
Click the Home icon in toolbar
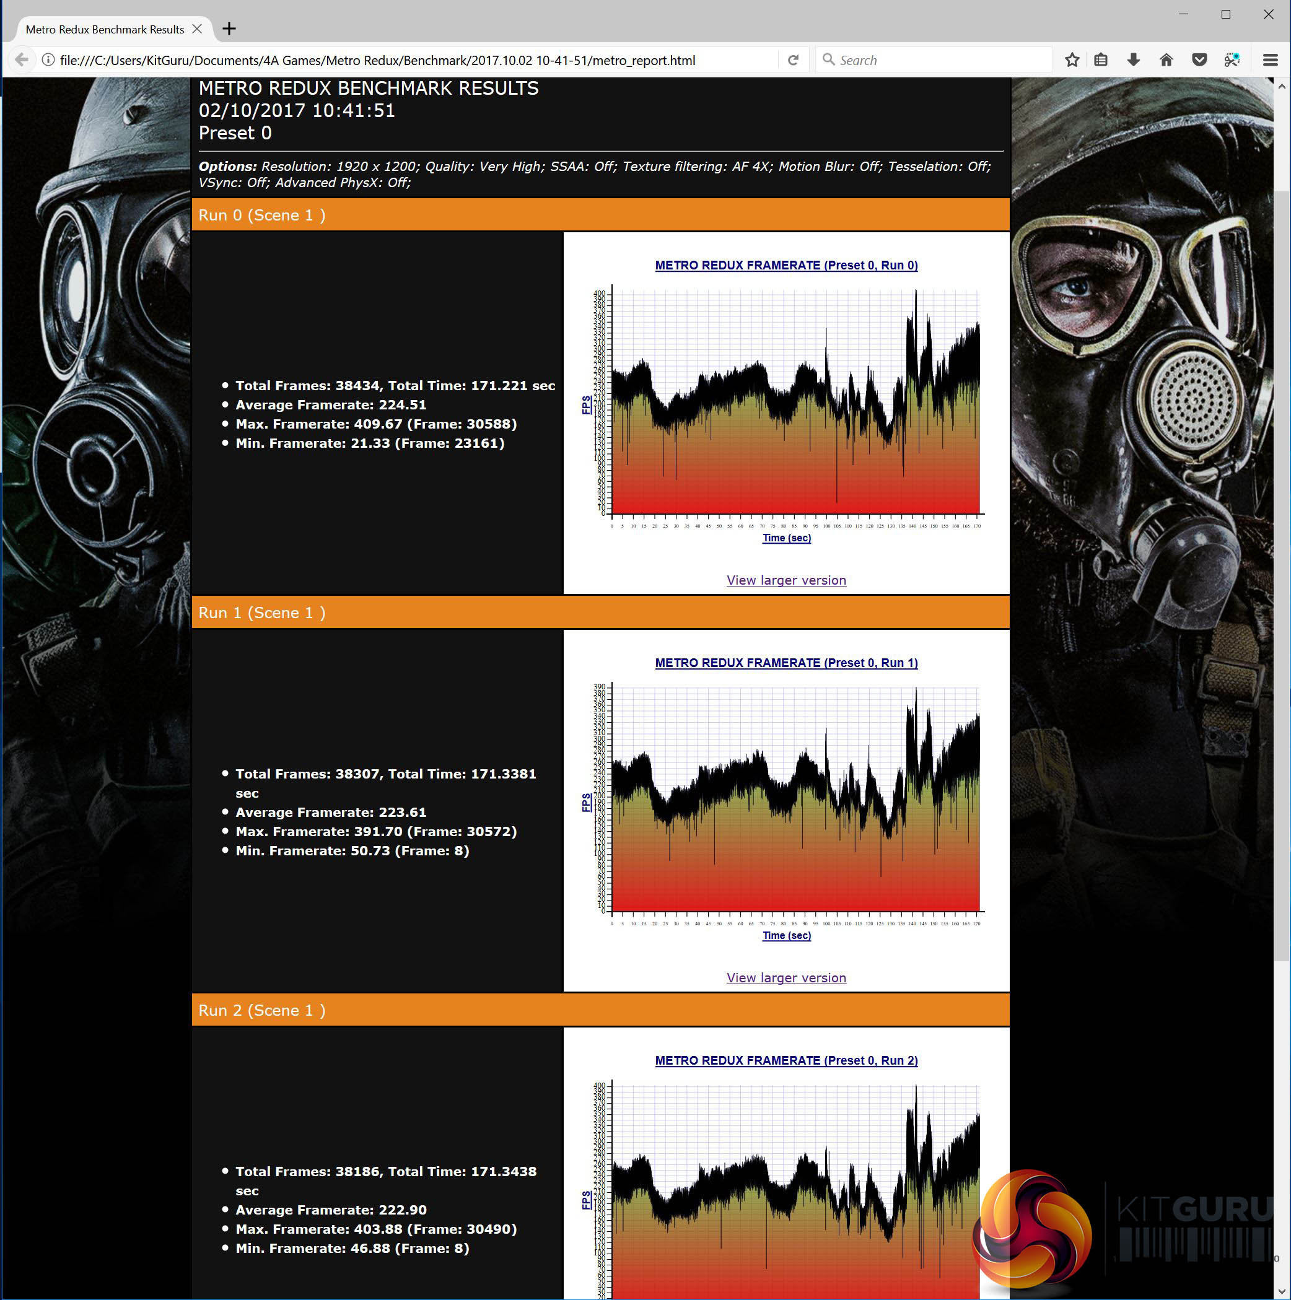pos(1166,60)
